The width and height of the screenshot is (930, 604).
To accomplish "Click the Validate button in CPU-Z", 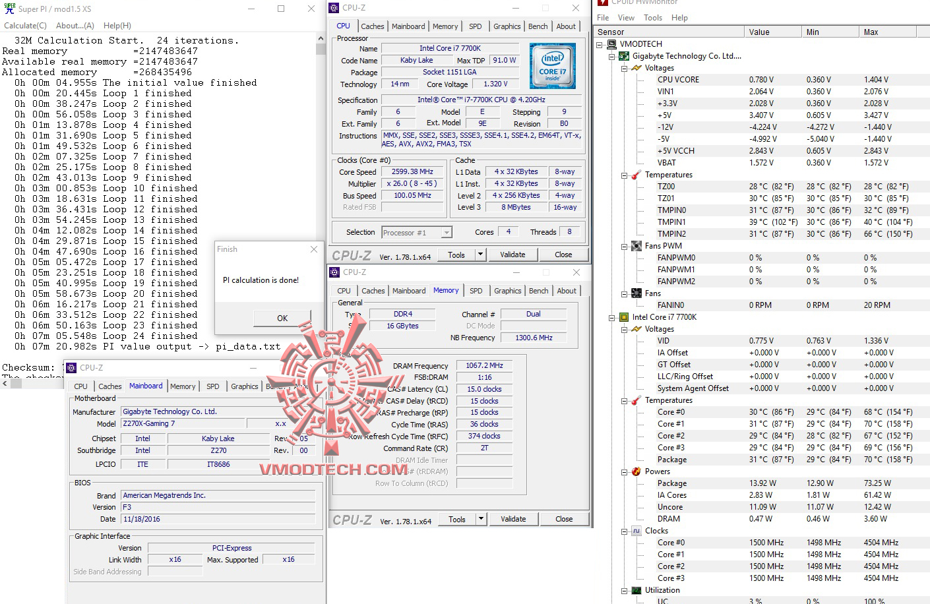I will (x=513, y=254).
